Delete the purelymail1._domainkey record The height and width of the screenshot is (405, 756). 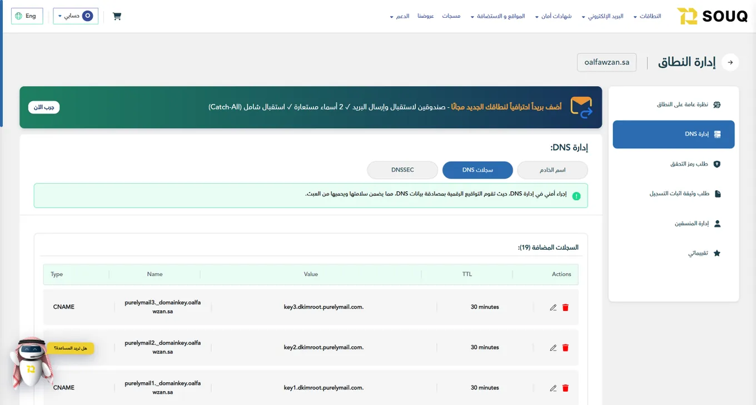[x=565, y=388]
